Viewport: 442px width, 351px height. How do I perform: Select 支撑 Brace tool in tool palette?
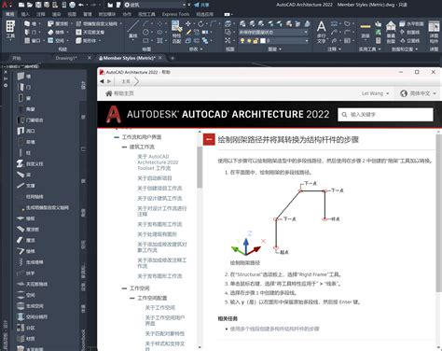coord(26,186)
